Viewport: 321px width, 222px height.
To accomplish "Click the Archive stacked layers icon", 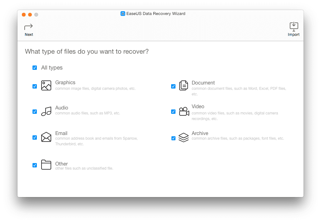I will (x=184, y=138).
